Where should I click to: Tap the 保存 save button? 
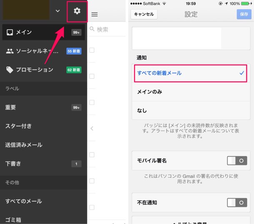[x=244, y=14]
